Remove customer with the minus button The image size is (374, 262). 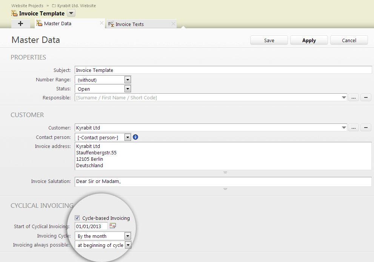(x=366, y=128)
